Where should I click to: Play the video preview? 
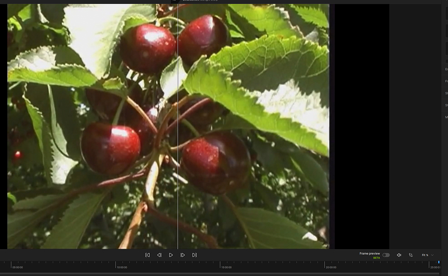(171, 255)
